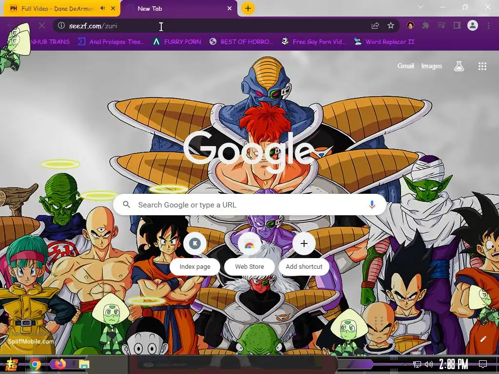Open the avatar extension icon
The width and height of the screenshot is (499, 374).
(x=410, y=26)
